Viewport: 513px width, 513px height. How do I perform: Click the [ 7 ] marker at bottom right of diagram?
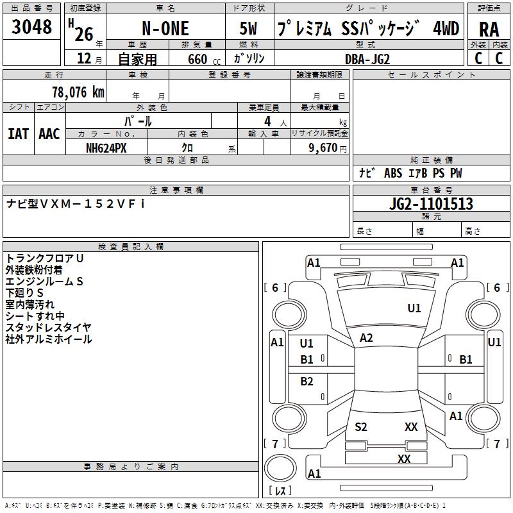tap(496, 444)
